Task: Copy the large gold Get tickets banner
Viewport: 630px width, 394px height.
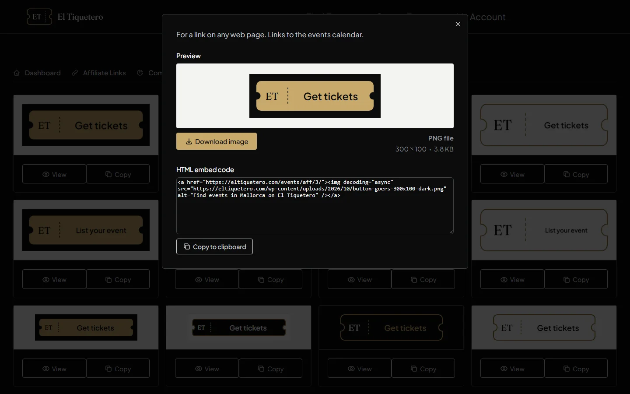Action: pyautogui.click(x=118, y=174)
